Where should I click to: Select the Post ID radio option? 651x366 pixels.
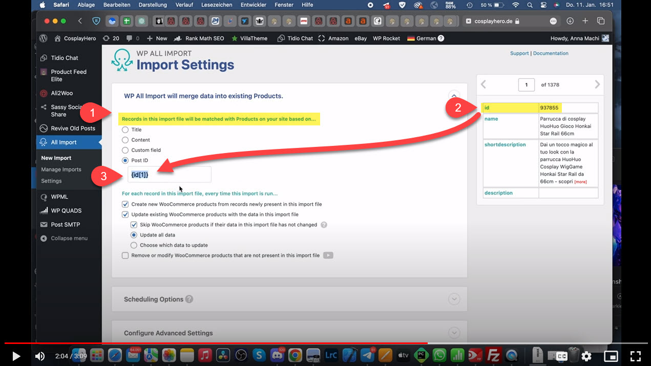point(125,160)
